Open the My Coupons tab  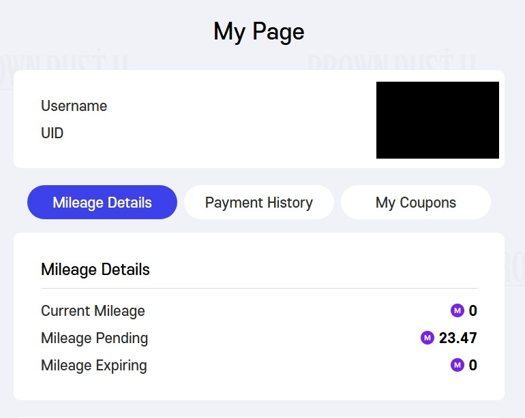[416, 202]
